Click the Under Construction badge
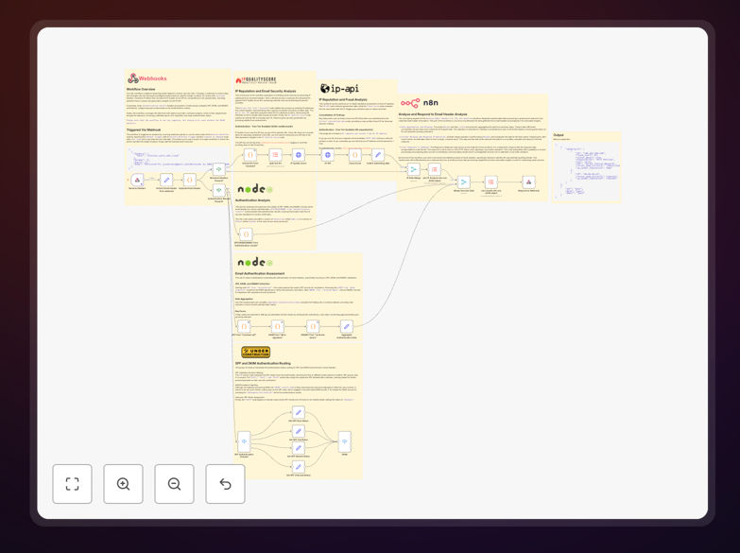Screen dimensions: 740x553 pyautogui.click(x=256, y=352)
